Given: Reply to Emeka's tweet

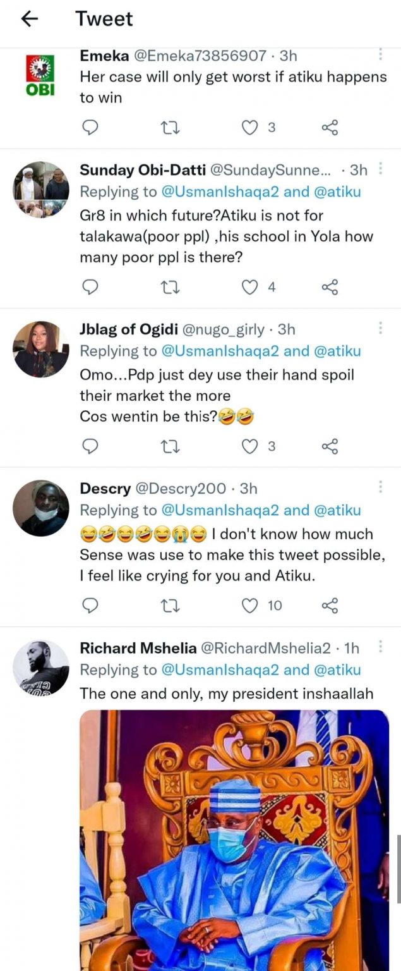Looking at the screenshot, I should coord(91,128).
